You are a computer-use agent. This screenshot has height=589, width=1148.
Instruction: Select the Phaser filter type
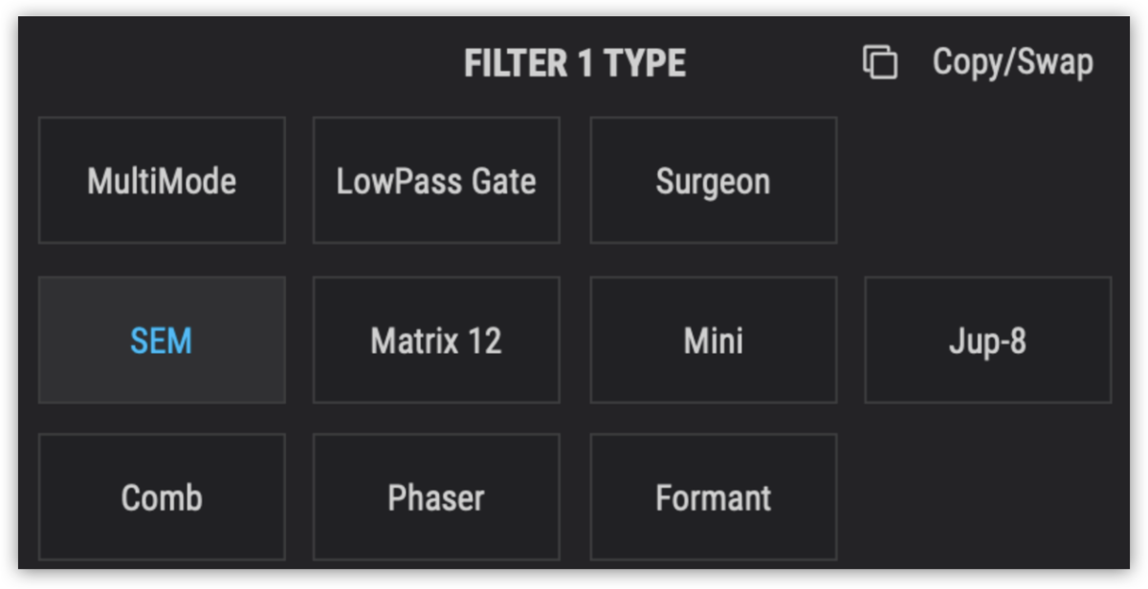[435, 497]
